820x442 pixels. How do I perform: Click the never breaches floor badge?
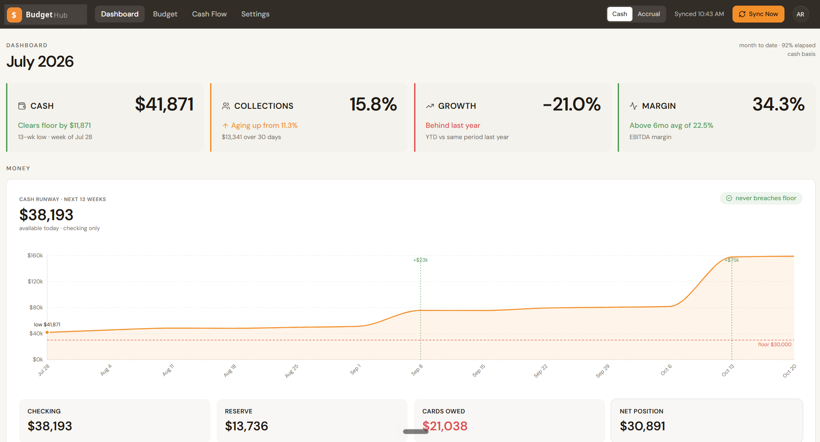point(761,198)
